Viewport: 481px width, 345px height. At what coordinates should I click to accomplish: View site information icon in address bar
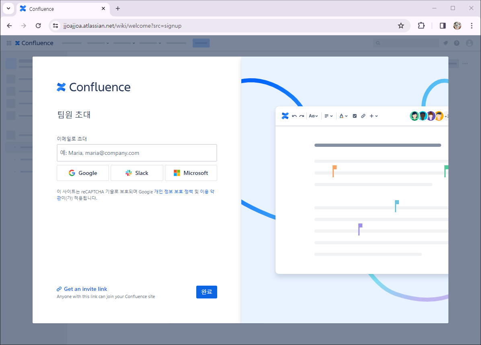point(55,26)
